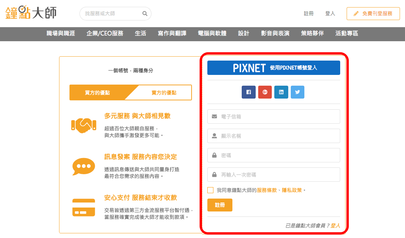Sign in with the LinkedIn icon
Viewport: 405px width, 238px height.
(x=281, y=92)
